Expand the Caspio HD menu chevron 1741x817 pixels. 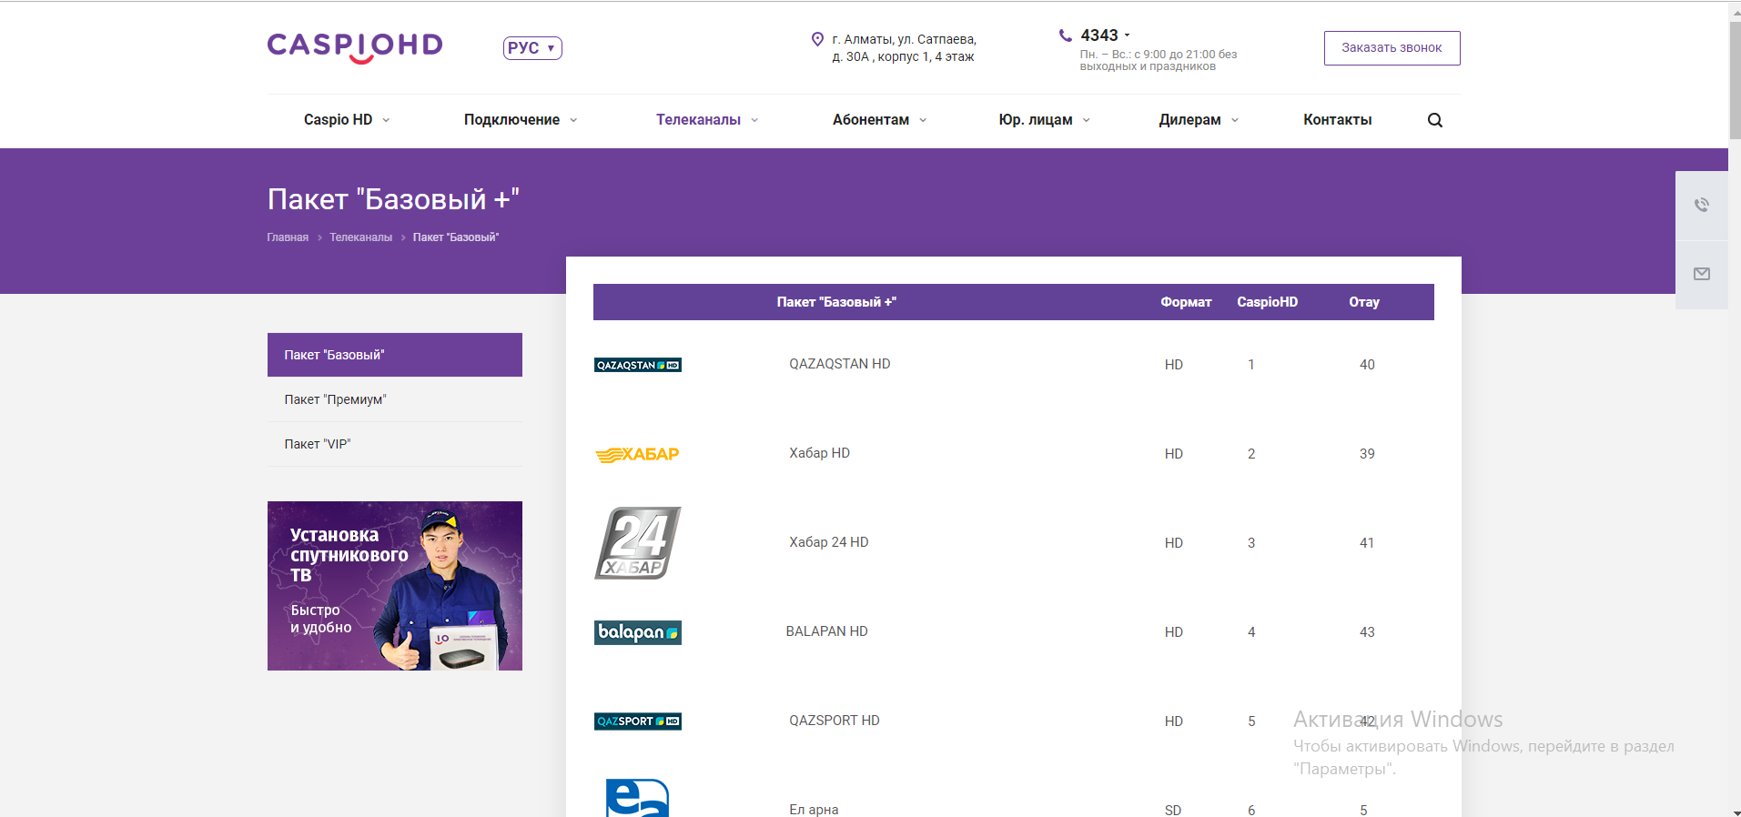point(386,120)
